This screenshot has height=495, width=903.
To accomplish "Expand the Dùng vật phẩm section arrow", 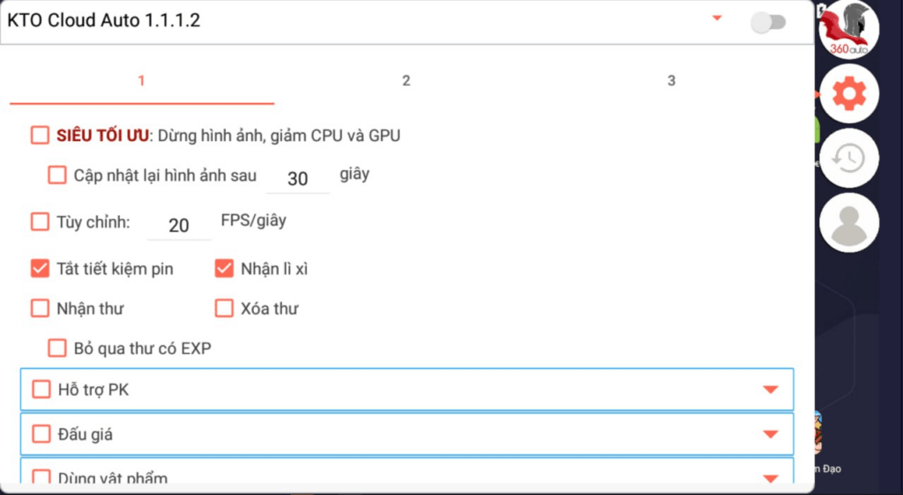I will pos(771,477).
